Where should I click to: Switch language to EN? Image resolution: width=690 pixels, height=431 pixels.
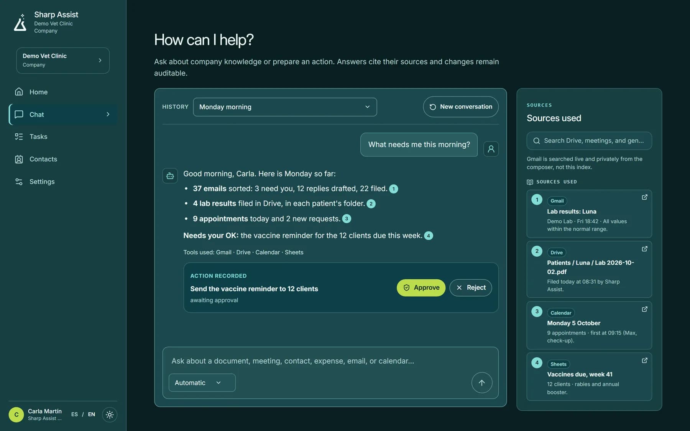click(x=91, y=415)
